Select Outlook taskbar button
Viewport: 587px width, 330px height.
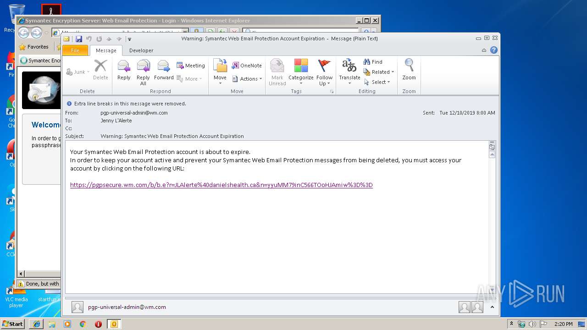pyautogui.click(x=114, y=324)
